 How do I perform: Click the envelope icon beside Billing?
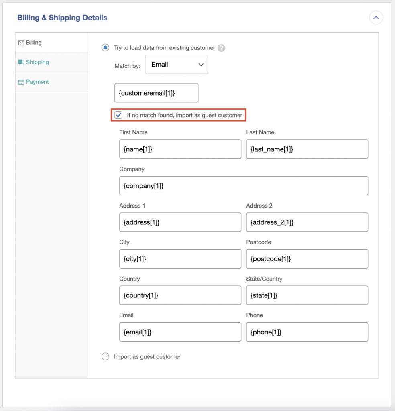pyautogui.click(x=20, y=42)
